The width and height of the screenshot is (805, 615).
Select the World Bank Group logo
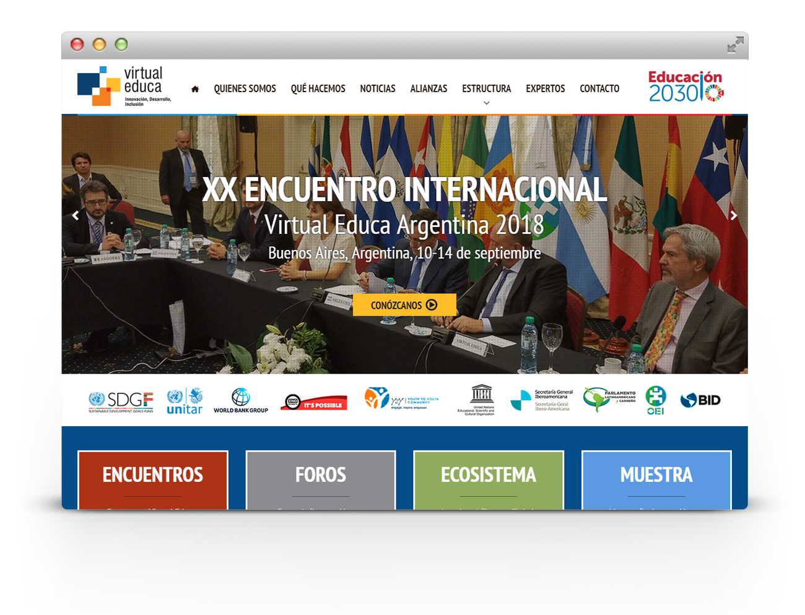tap(241, 400)
